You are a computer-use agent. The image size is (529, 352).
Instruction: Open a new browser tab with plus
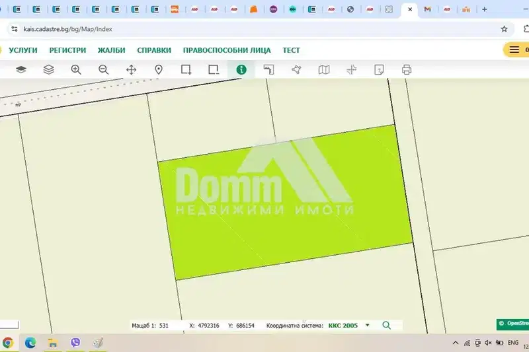coord(485,9)
